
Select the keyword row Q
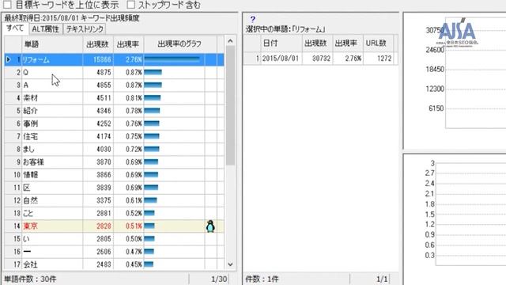[x=114, y=72]
